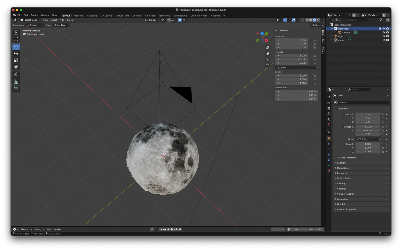Click the zoom viewport gizmo icon
Viewport: 402px width, 250px height.
(267, 48)
